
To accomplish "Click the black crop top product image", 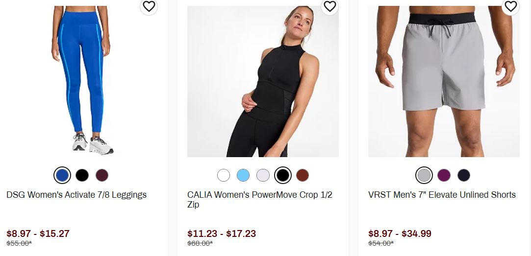I will coord(263,81).
